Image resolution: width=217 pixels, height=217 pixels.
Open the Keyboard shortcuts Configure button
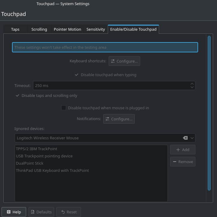point(124,61)
